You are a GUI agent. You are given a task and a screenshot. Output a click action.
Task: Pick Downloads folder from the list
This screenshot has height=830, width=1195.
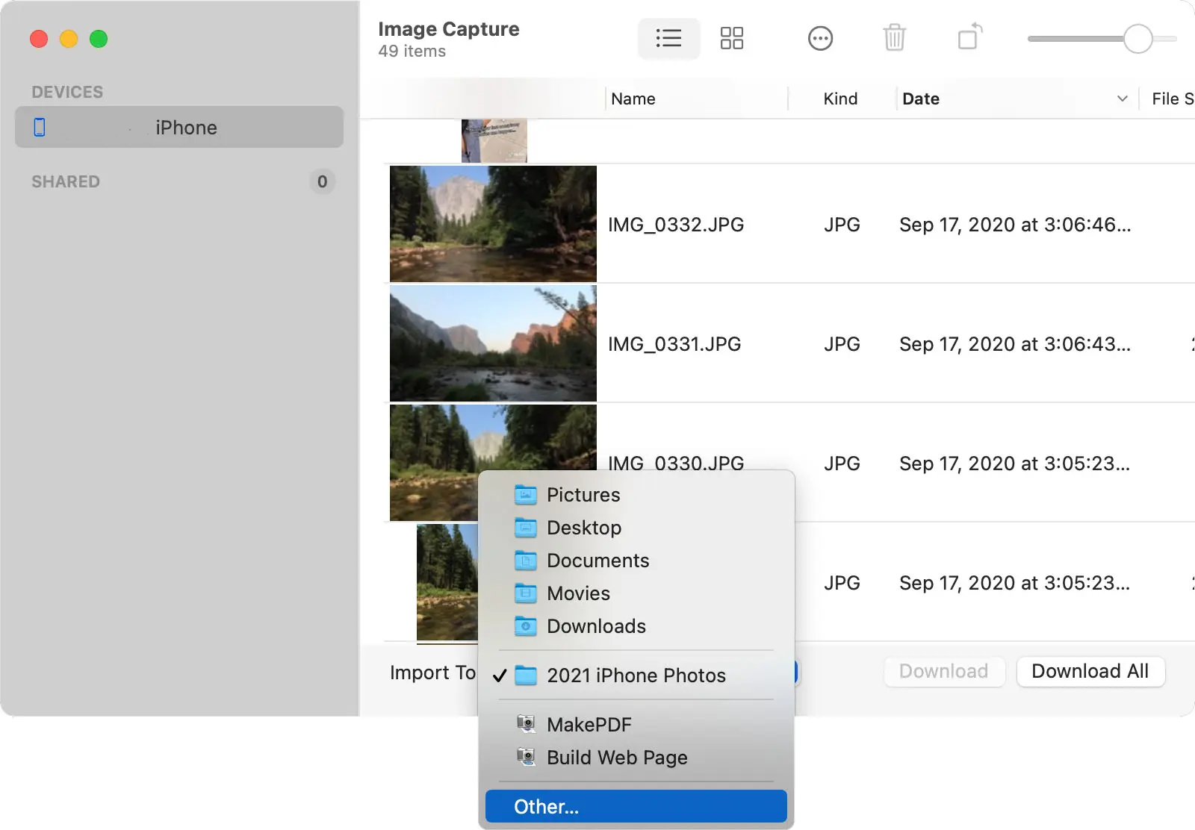point(636,626)
